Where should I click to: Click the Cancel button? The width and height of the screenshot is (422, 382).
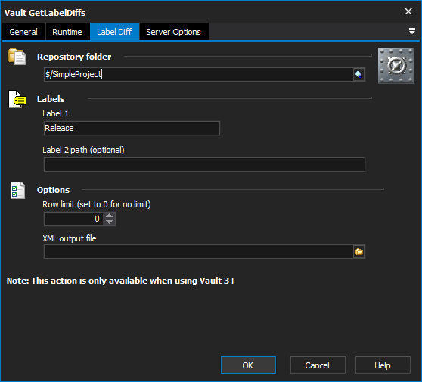(x=318, y=365)
